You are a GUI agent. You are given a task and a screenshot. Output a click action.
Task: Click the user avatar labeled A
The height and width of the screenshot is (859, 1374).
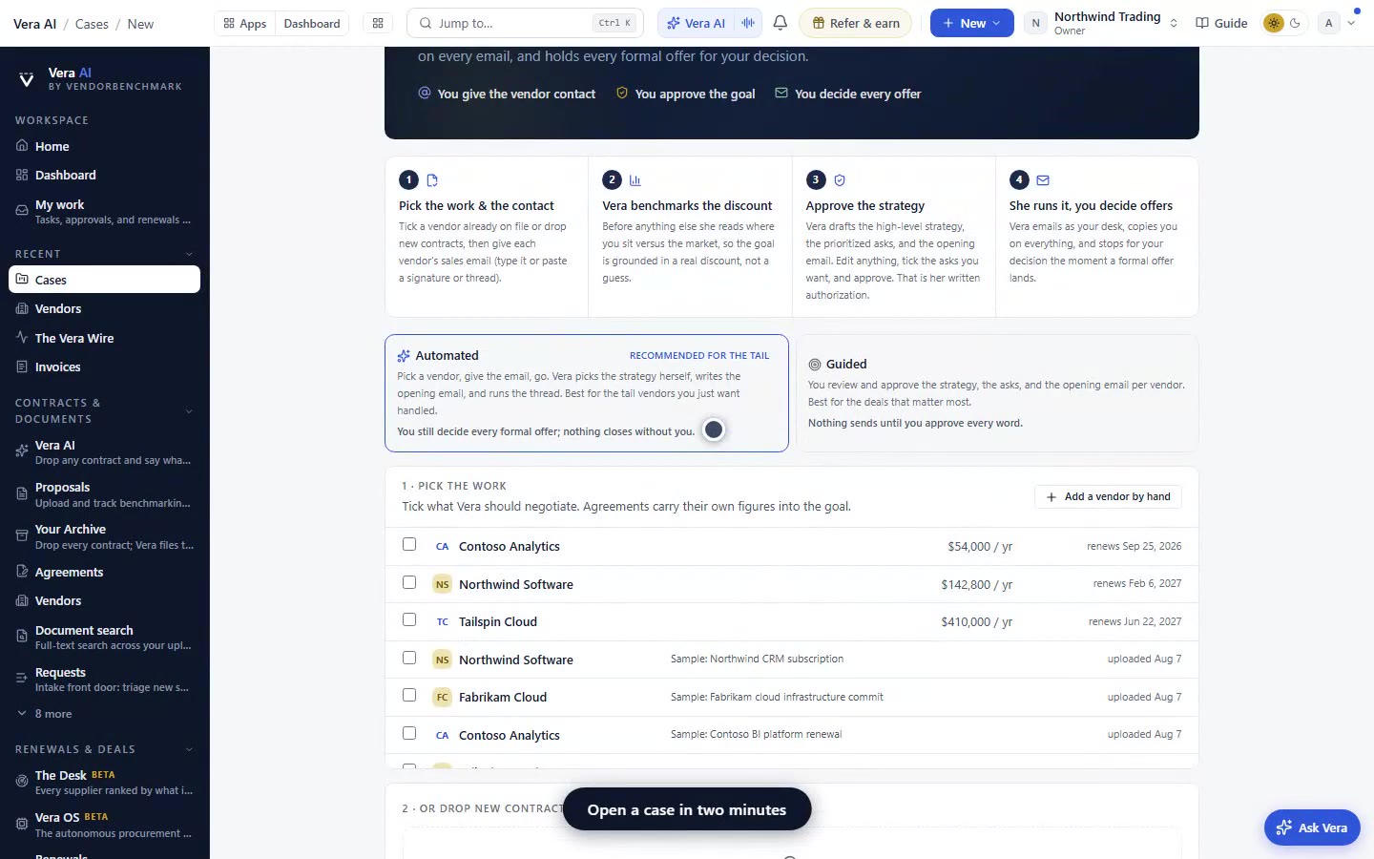tap(1328, 23)
